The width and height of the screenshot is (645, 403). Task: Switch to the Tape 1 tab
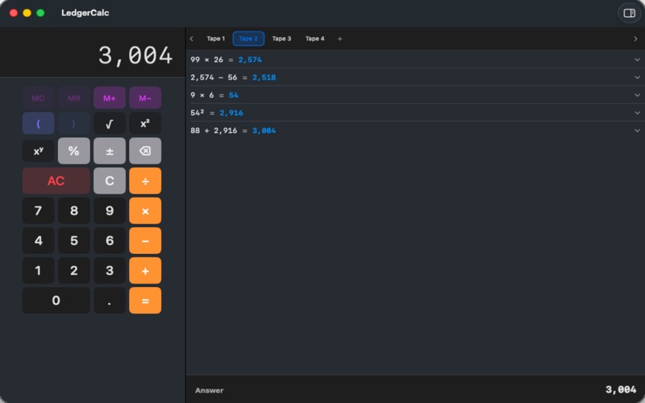click(x=215, y=39)
